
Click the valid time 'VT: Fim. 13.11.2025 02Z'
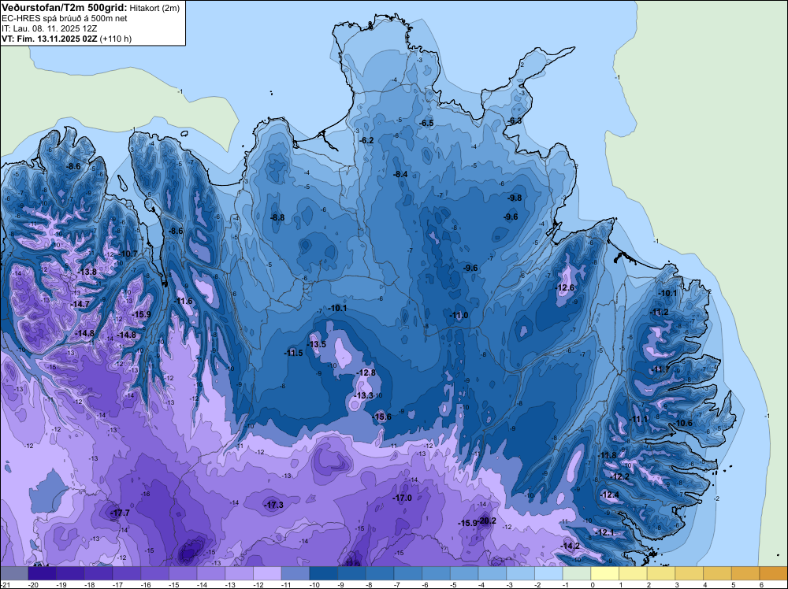coord(49,39)
